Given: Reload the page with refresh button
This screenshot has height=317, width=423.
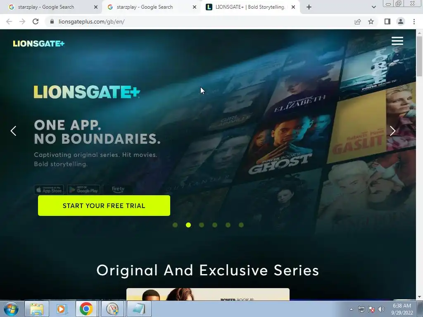Looking at the screenshot, I should (x=36, y=21).
